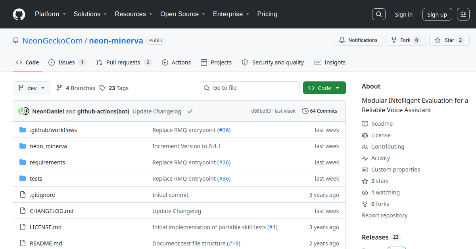Open the GitHub logo home link
Viewport: 476px width, 249px height.
click(x=19, y=14)
